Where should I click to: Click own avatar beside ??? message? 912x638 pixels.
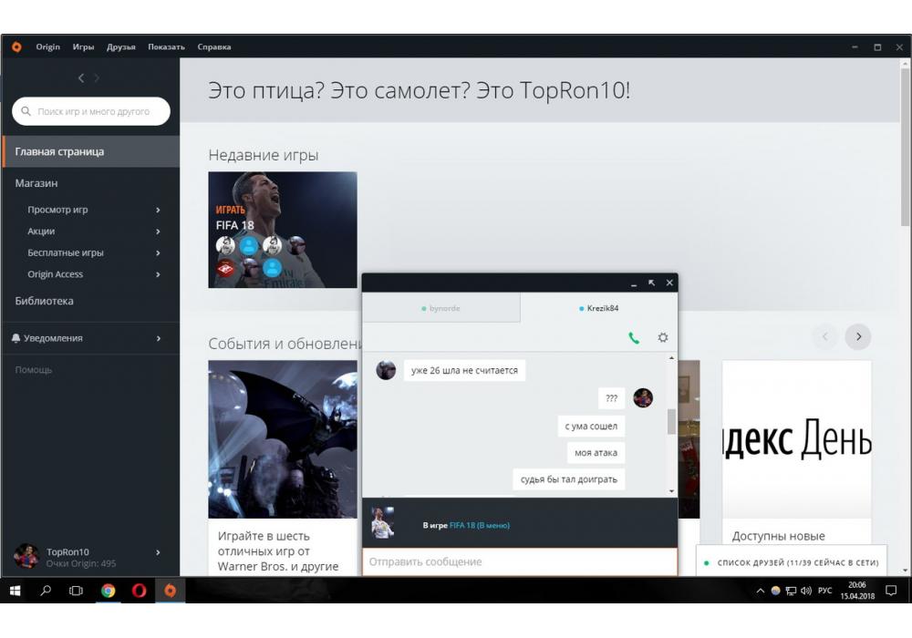643,398
